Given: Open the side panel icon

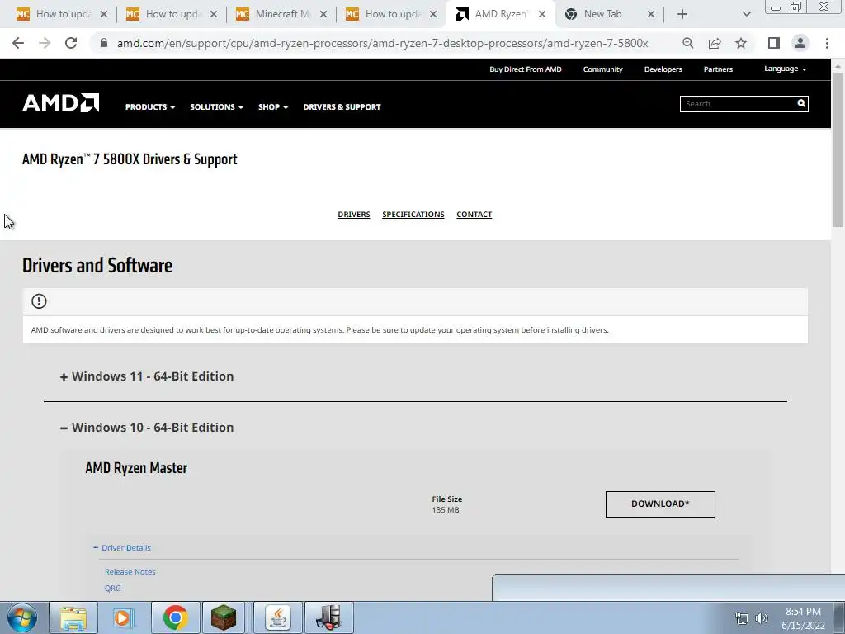Looking at the screenshot, I should pyautogui.click(x=774, y=43).
